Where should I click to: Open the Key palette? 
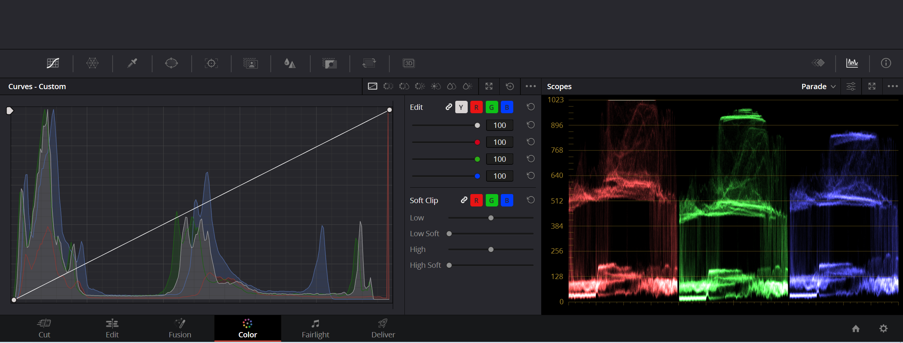[x=329, y=63]
